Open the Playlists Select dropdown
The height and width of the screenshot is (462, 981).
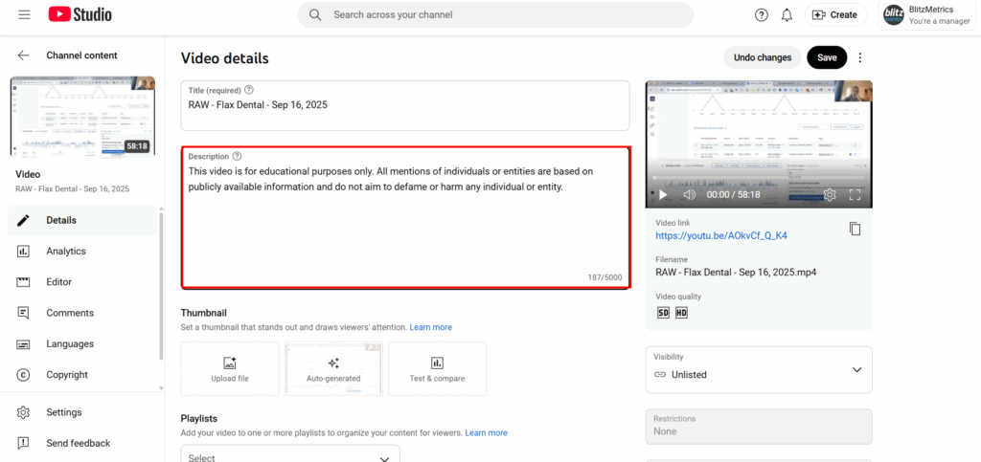(x=289, y=456)
